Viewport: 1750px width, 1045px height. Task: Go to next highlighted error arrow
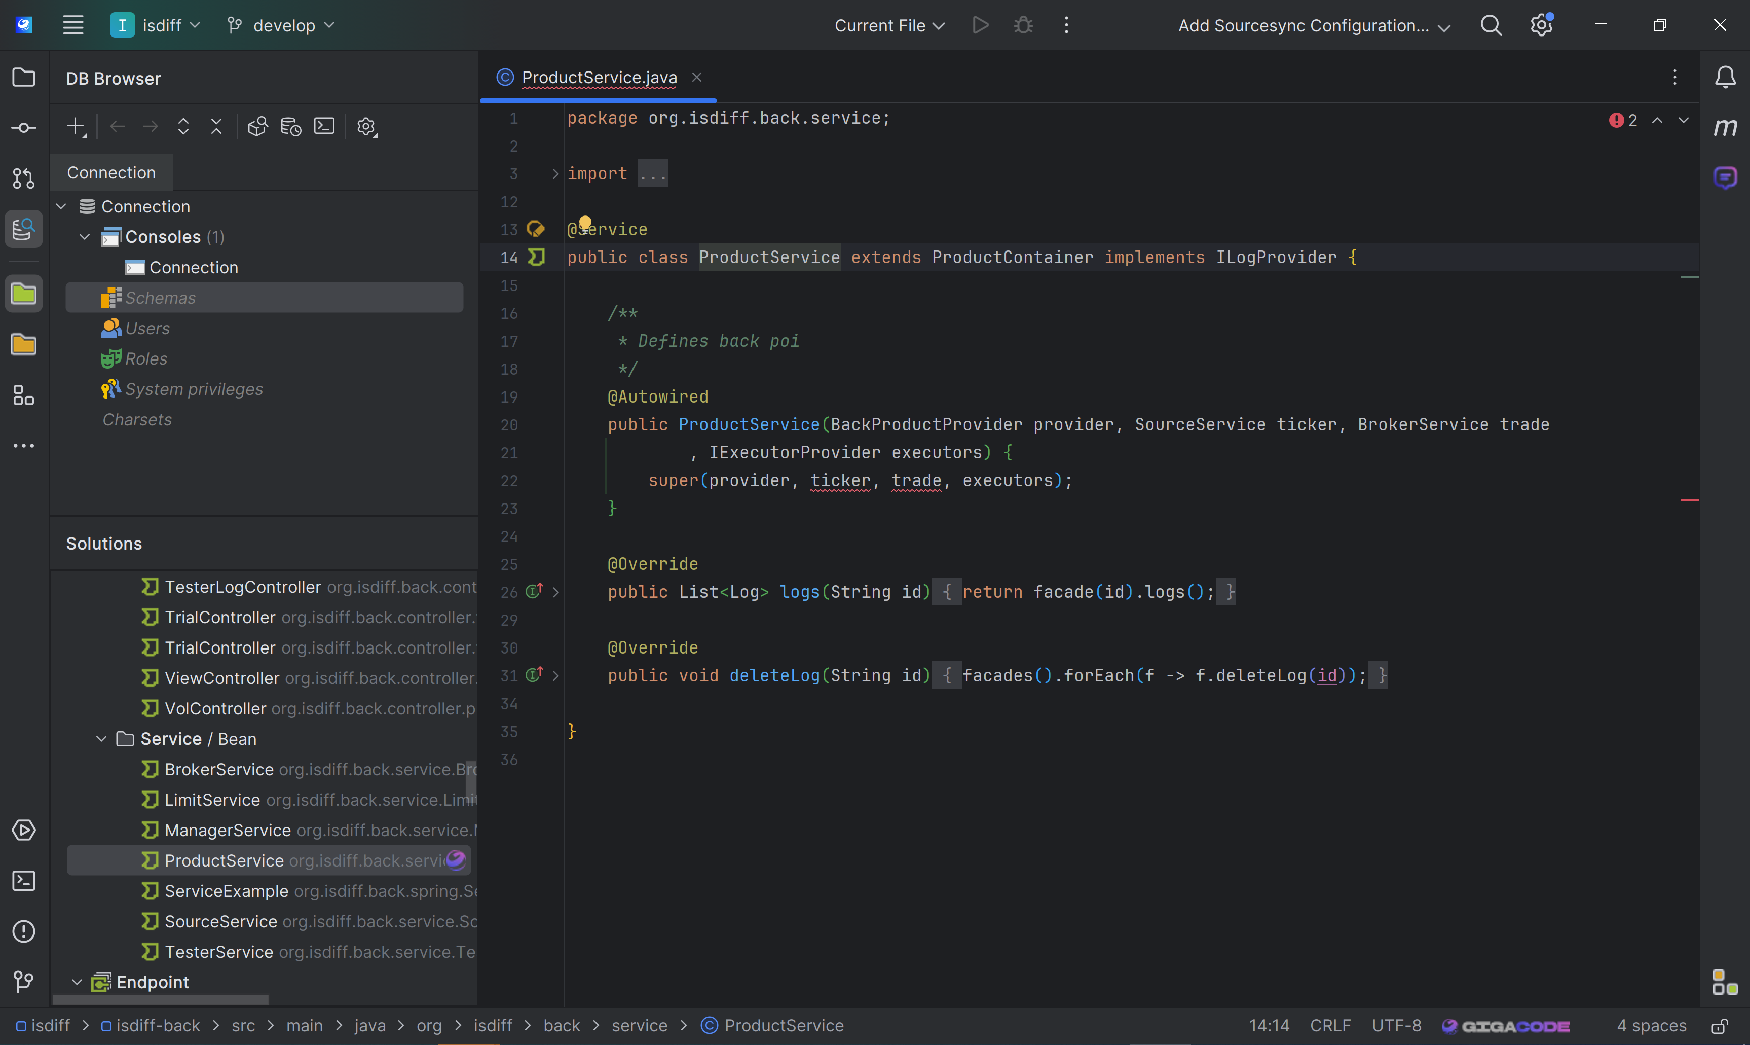(1683, 120)
